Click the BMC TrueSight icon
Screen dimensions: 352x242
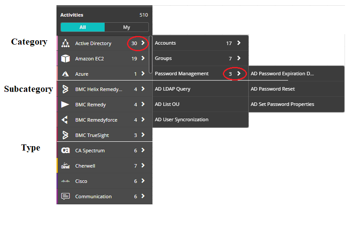pos(65,135)
